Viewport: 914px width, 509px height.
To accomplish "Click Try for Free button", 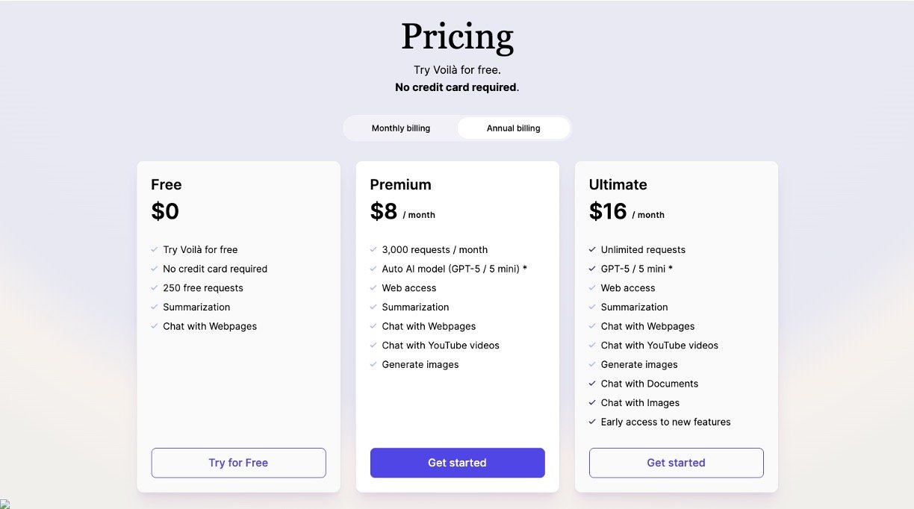I will pyautogui.click(x=238, y=463).
